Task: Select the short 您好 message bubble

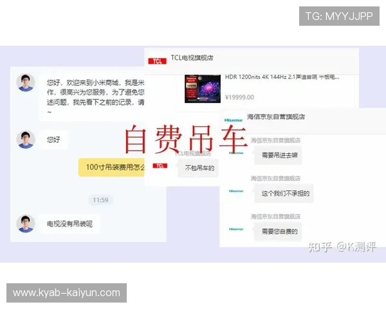Action: (53, 140)
